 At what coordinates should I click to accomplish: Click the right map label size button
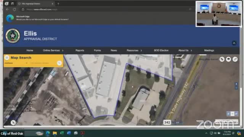(236, 114)
